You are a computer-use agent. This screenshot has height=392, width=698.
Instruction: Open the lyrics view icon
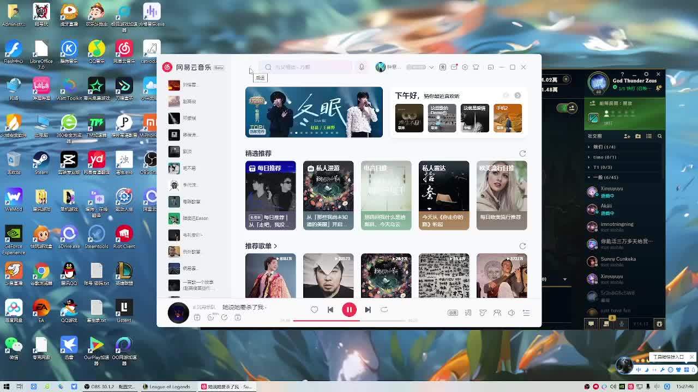[468, 313]
